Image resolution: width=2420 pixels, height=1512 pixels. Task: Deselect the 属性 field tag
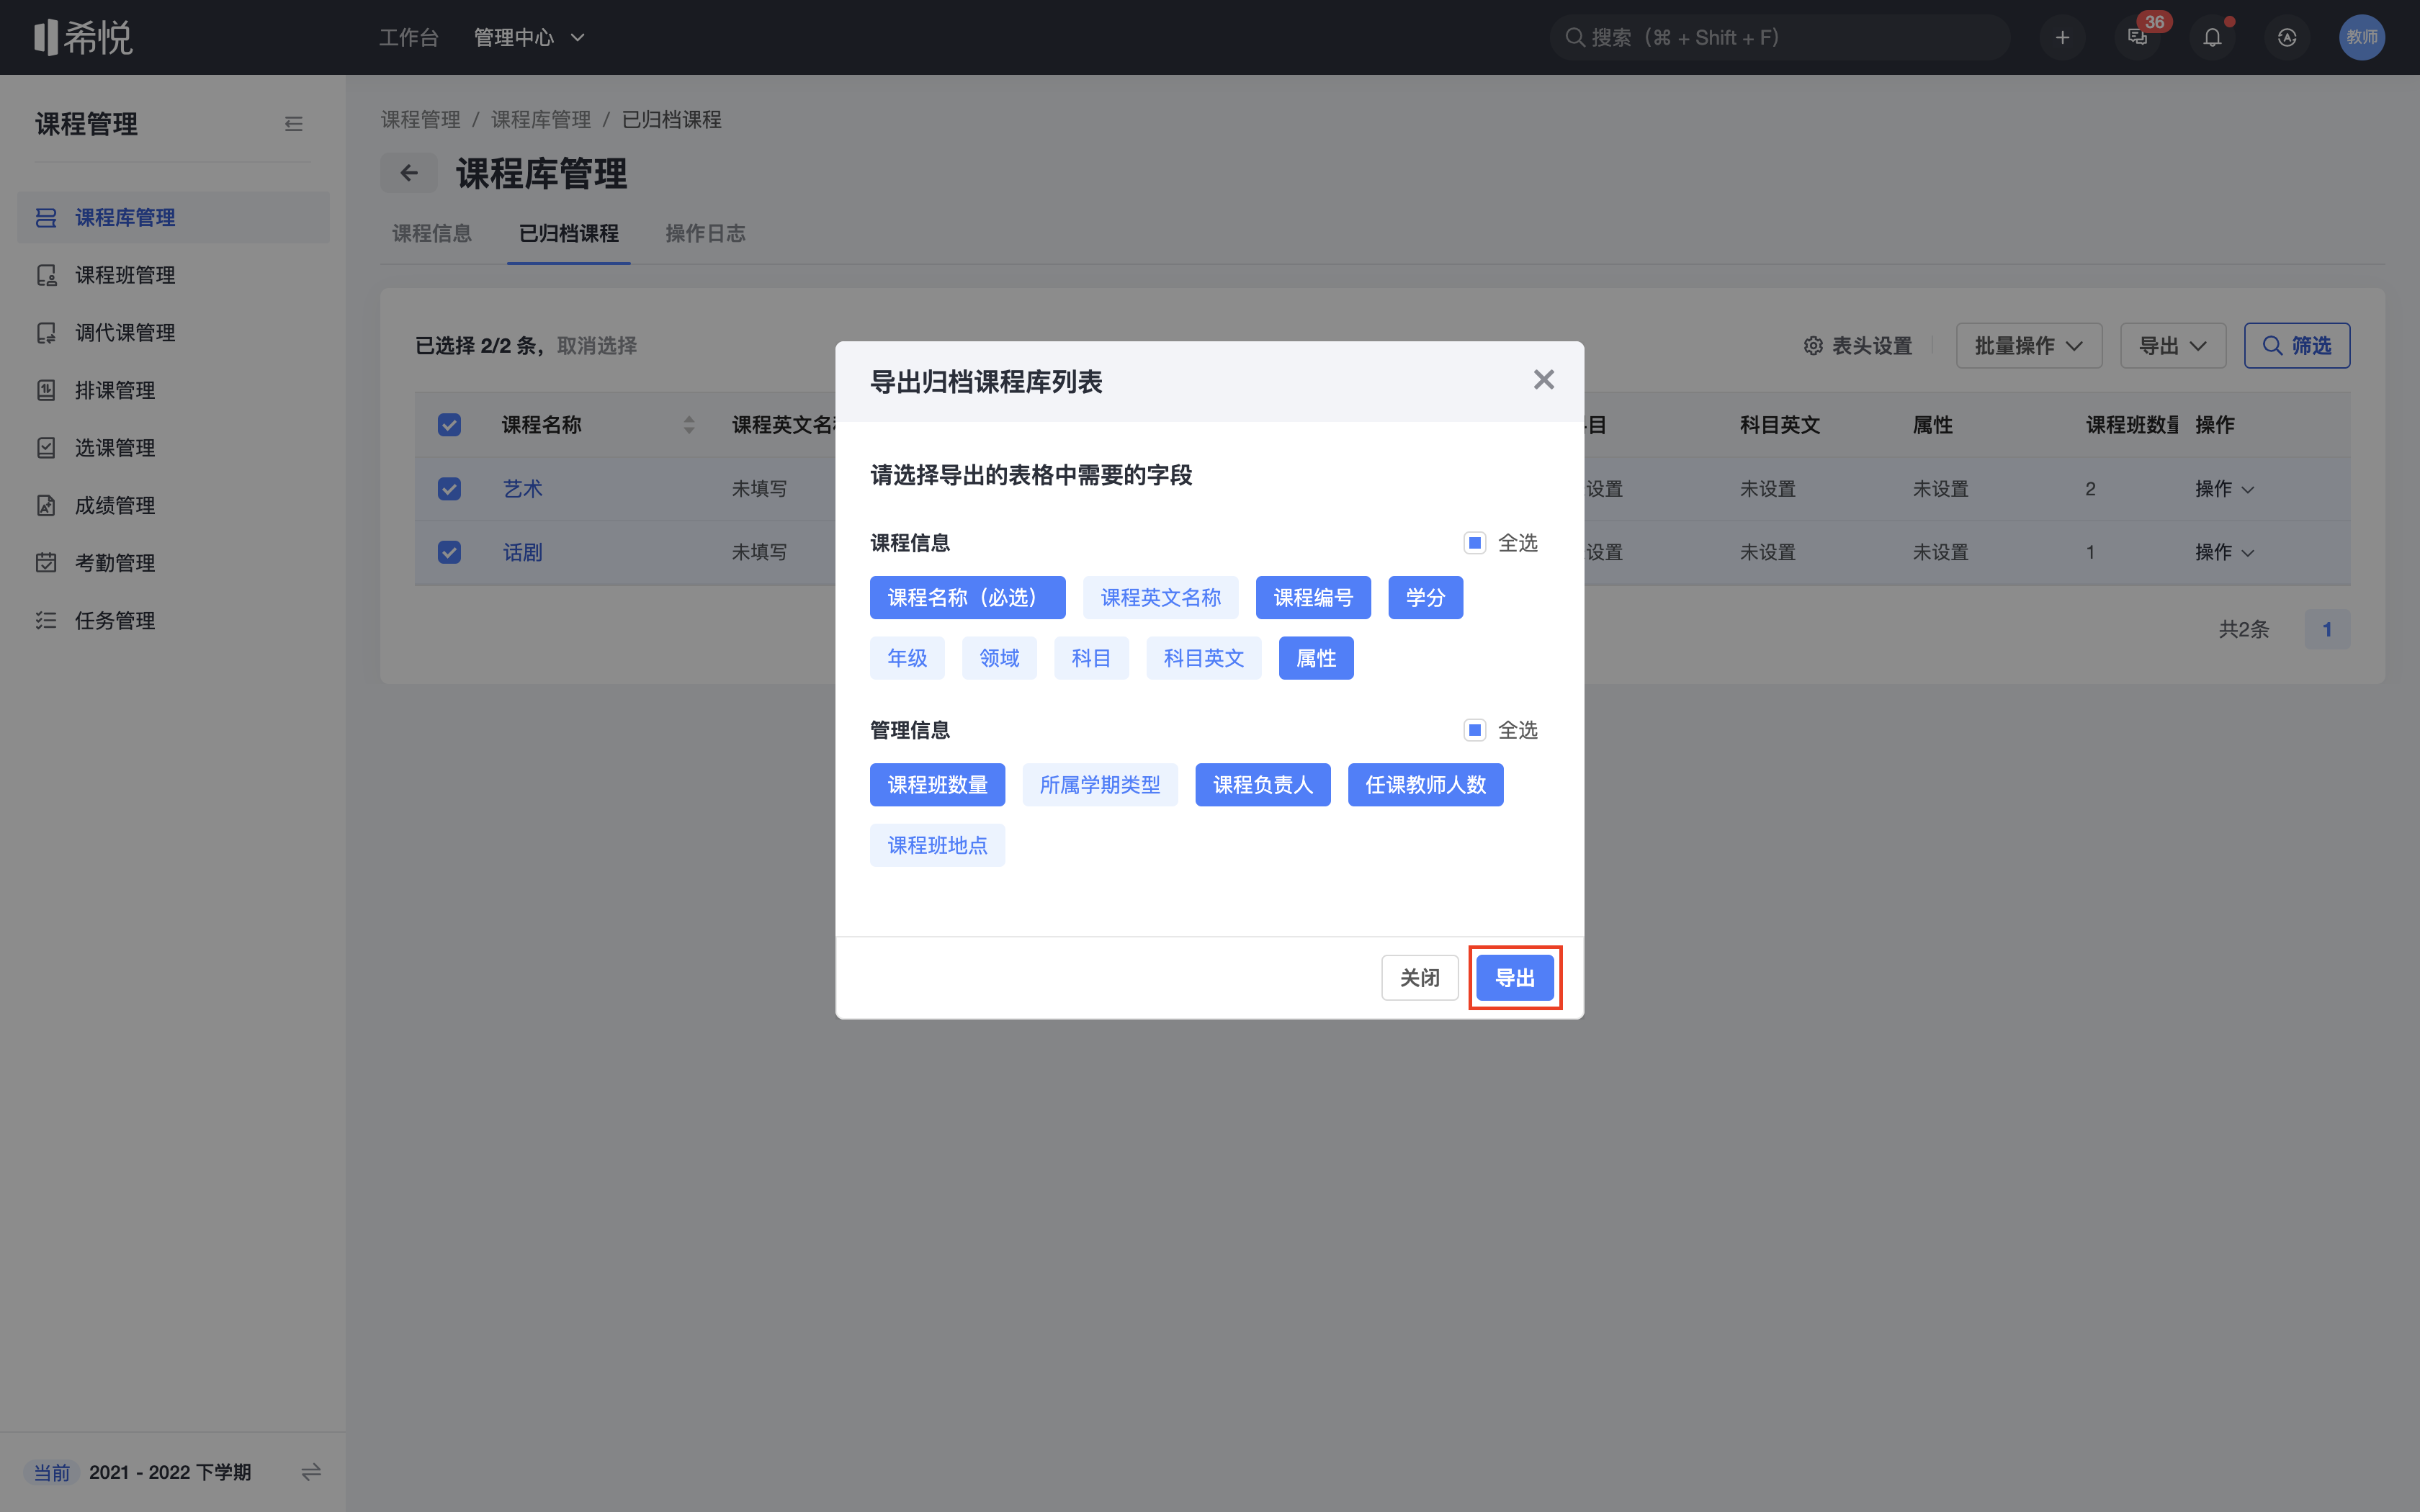coord(1316,658)
